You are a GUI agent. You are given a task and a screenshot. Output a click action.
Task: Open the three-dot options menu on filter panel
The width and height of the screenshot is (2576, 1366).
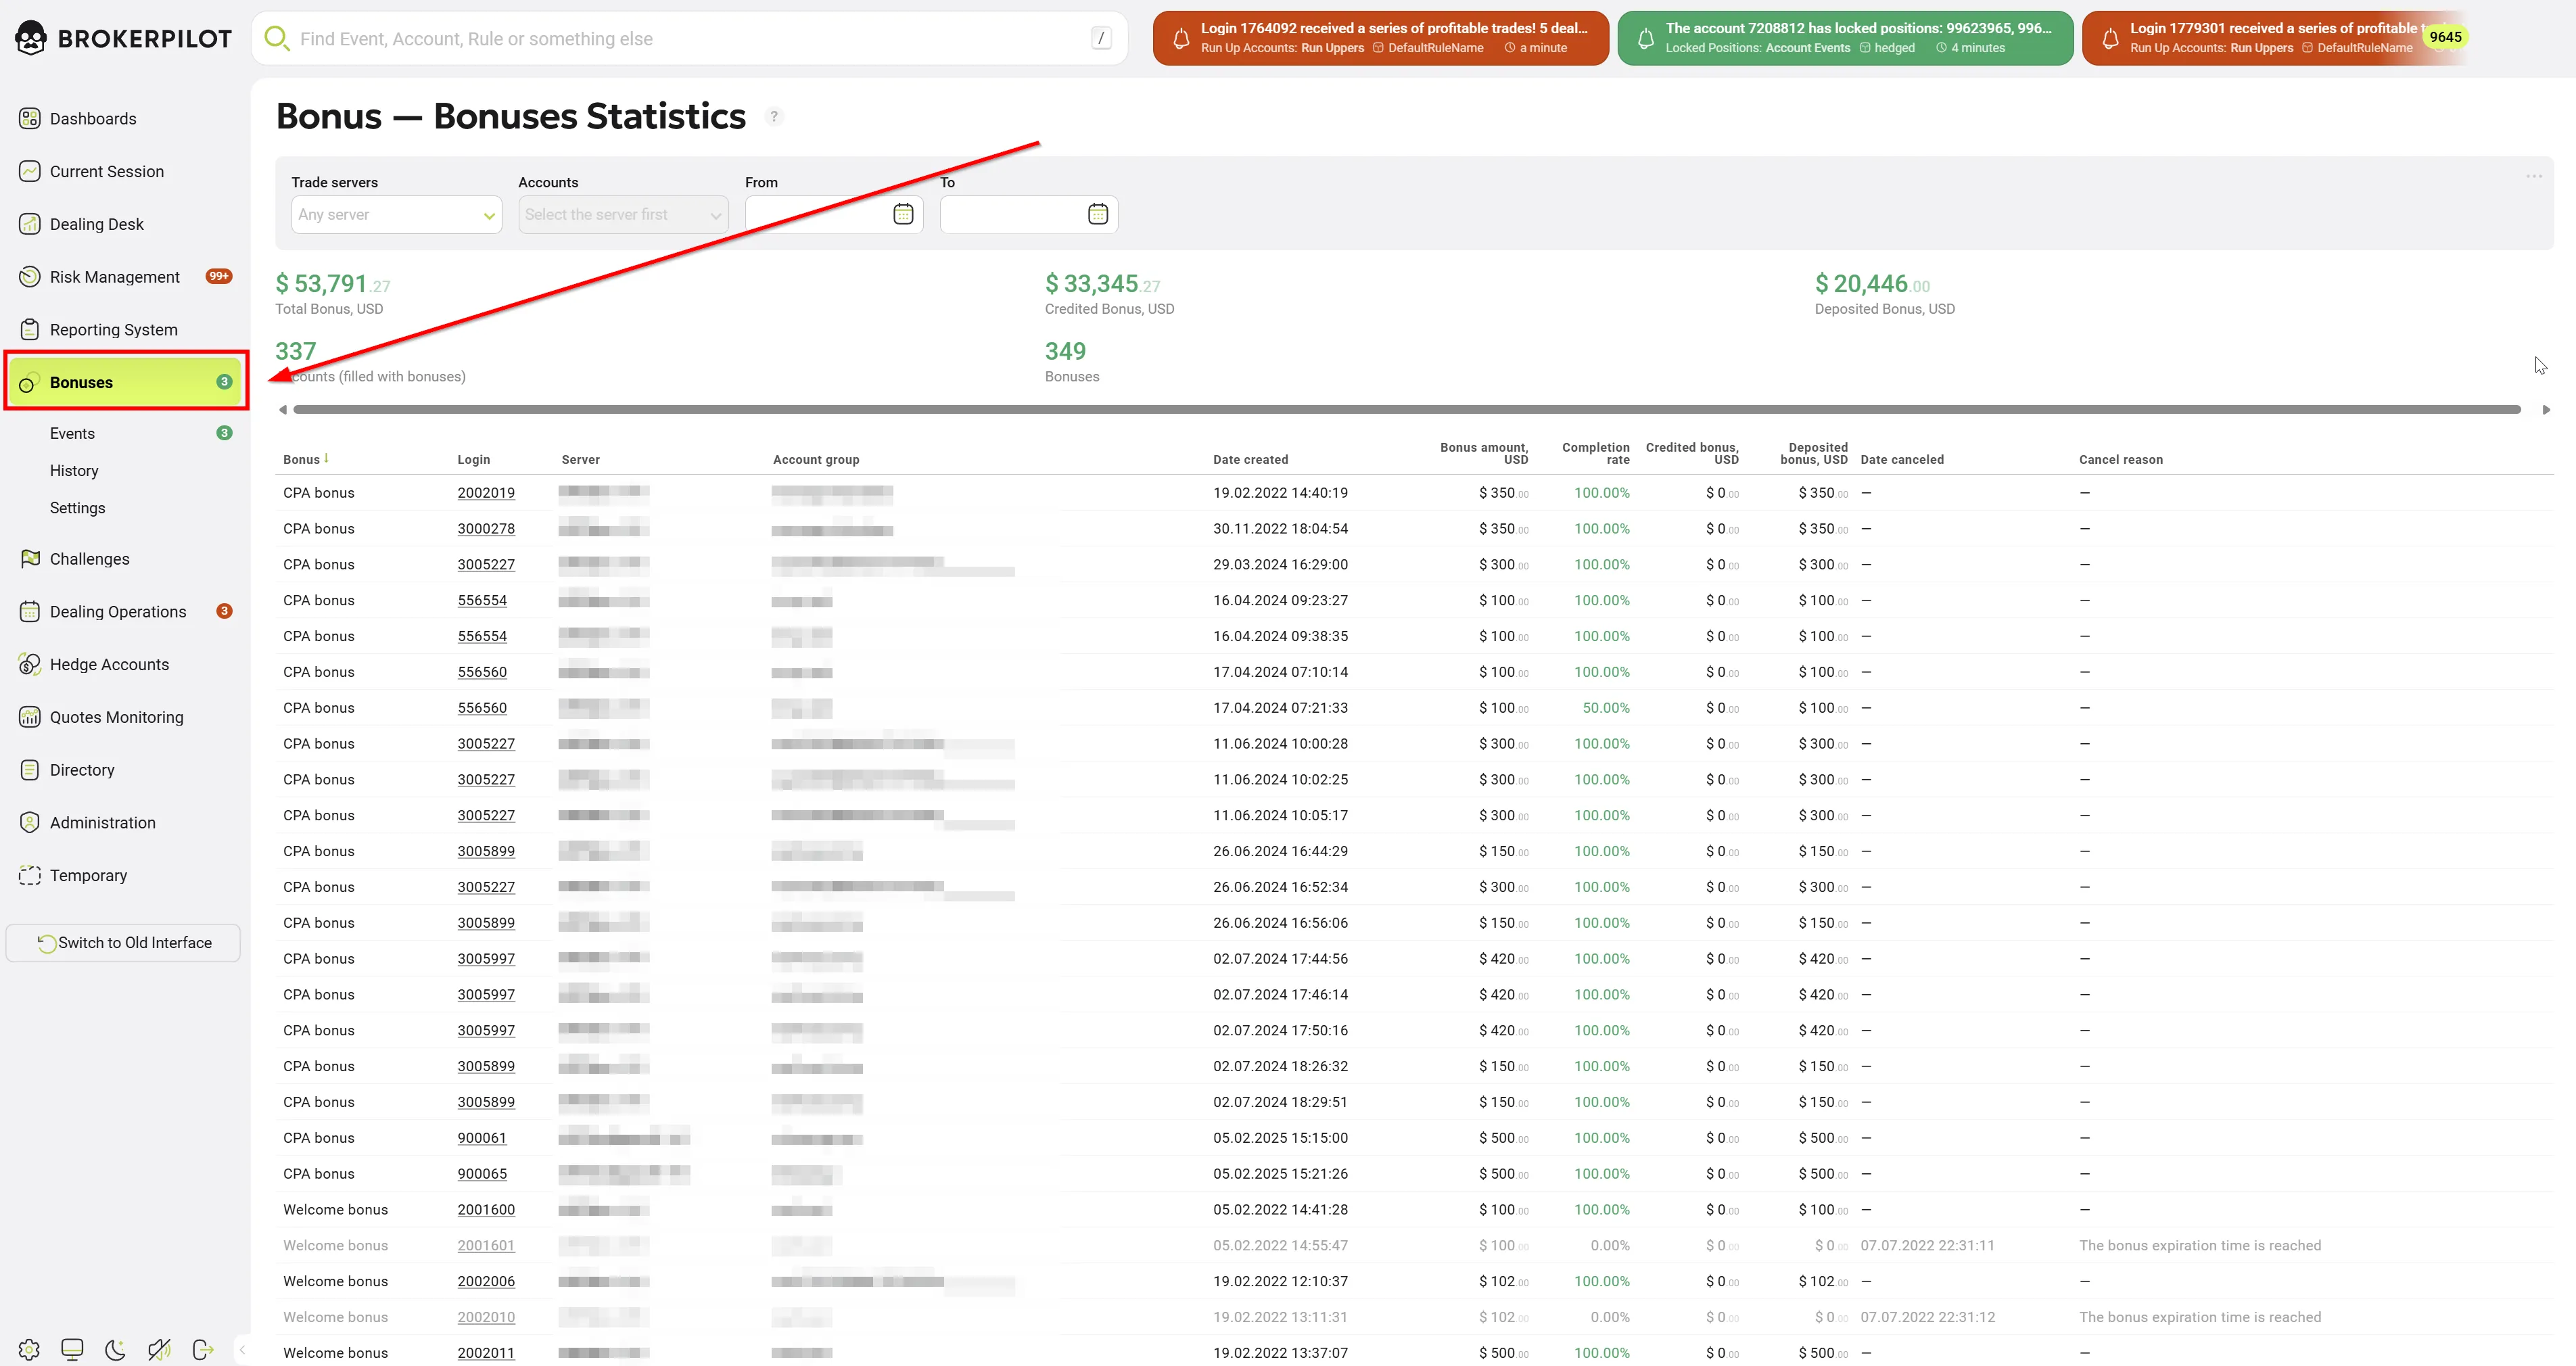(x=2533, y=176)
